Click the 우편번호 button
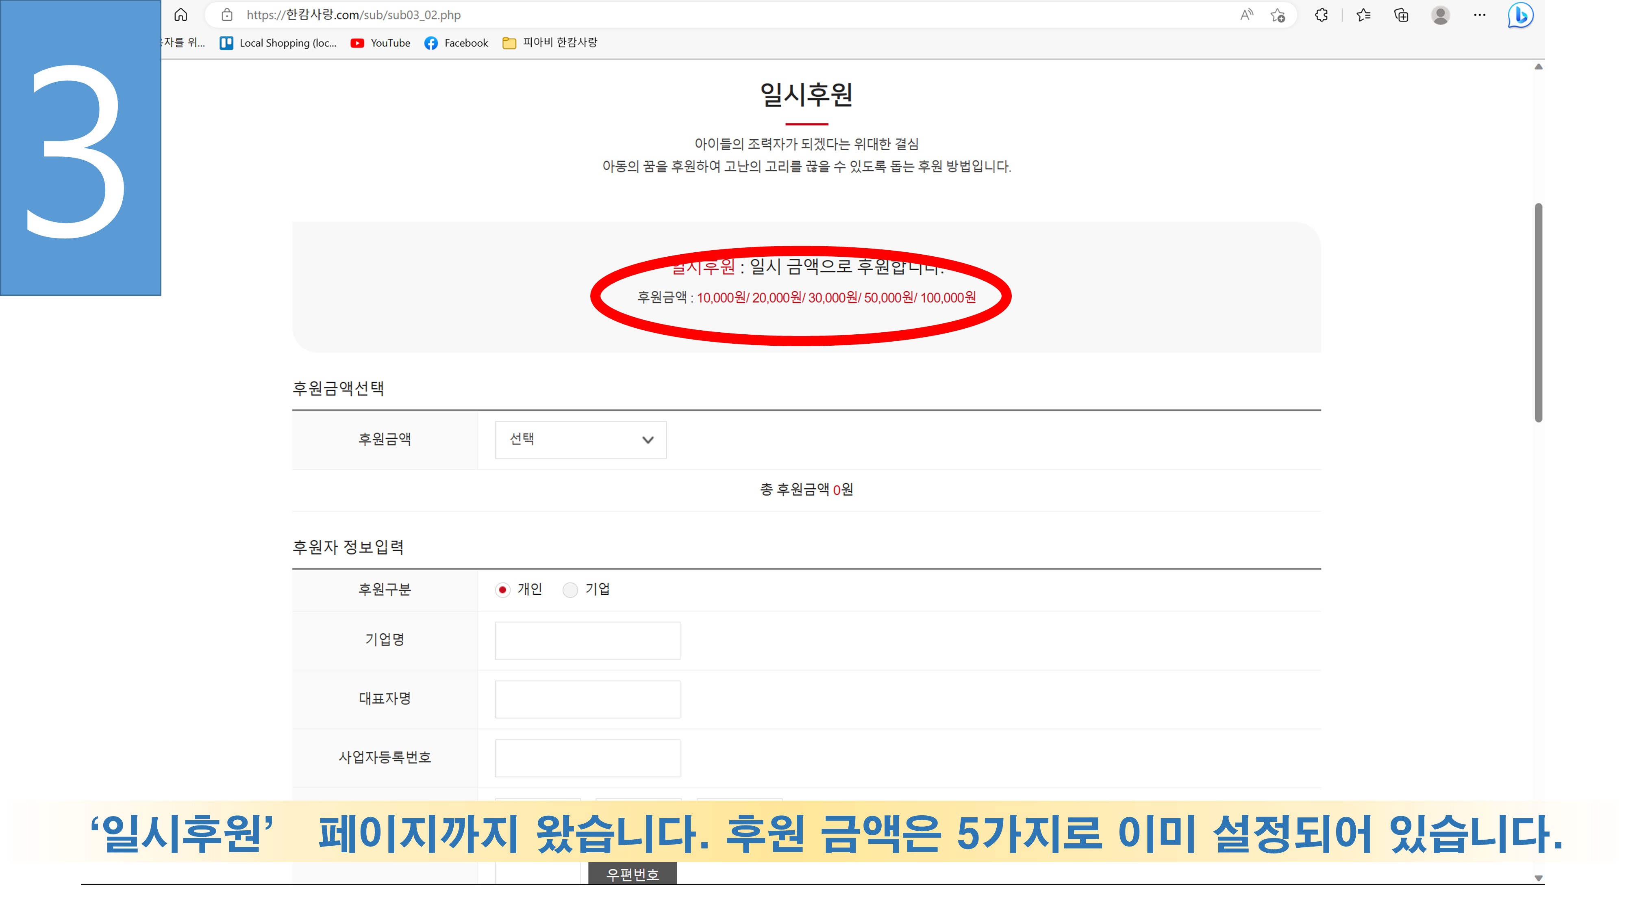 [x=632, y=874]
